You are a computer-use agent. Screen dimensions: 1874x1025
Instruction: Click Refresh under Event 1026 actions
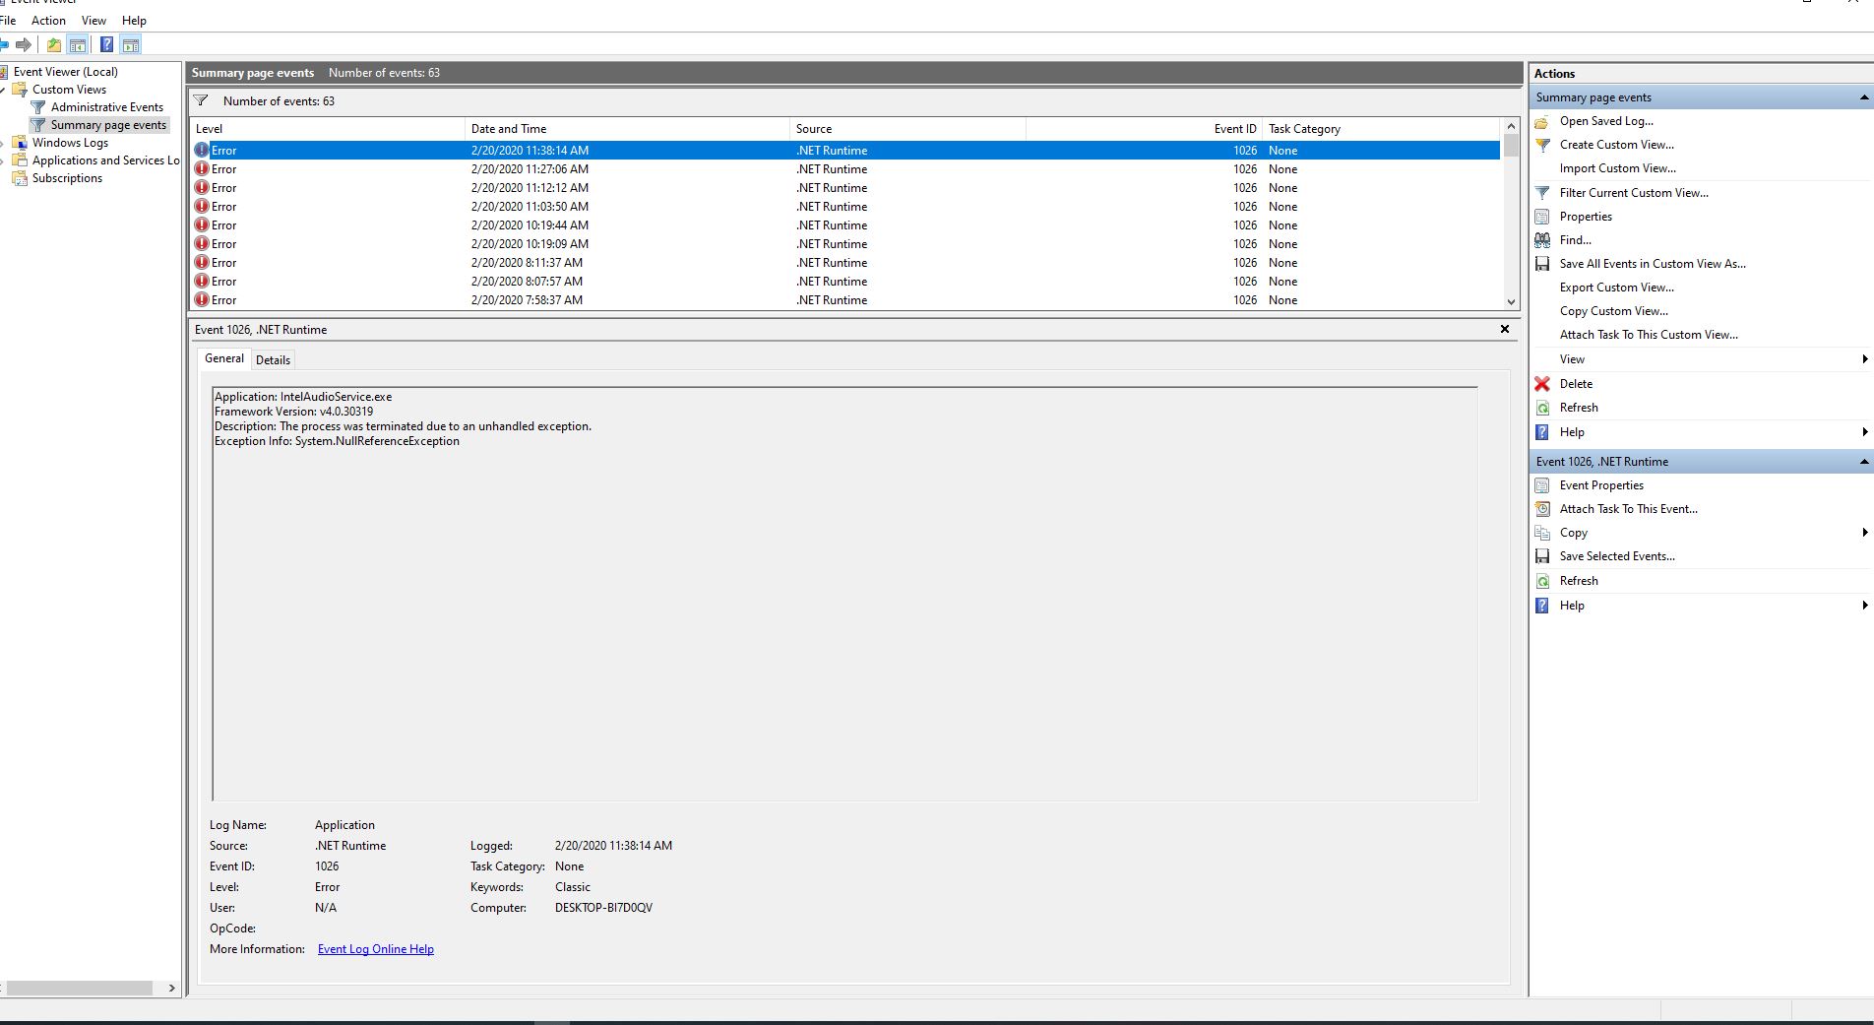1579,581
